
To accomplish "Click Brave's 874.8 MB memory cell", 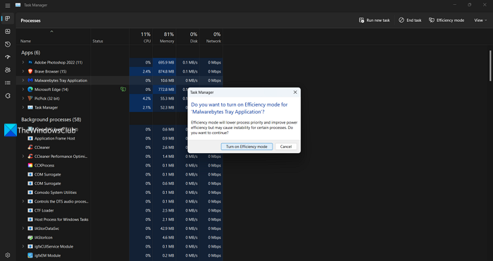I will 164,71.
